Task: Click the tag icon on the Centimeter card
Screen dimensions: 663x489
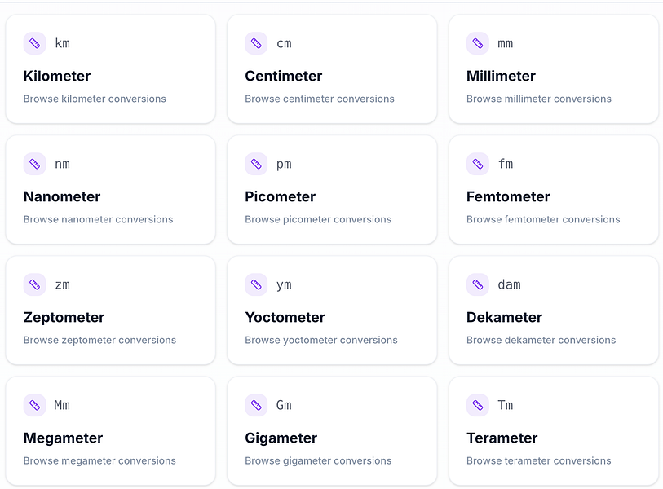Action: (x=256, y=43)
